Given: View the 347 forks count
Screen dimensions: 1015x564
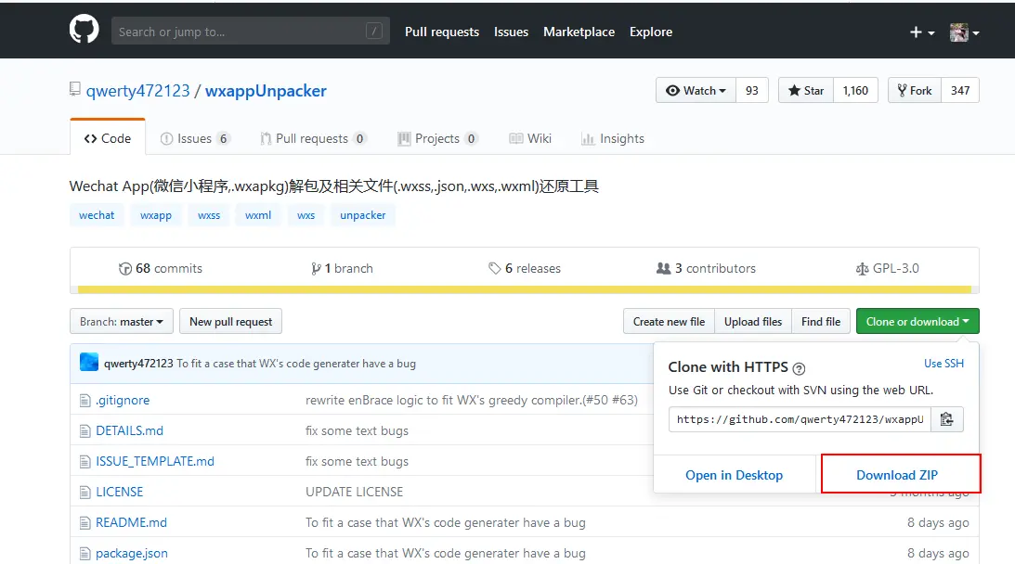Looking at the screenshot, I should (x=960, y=91).
